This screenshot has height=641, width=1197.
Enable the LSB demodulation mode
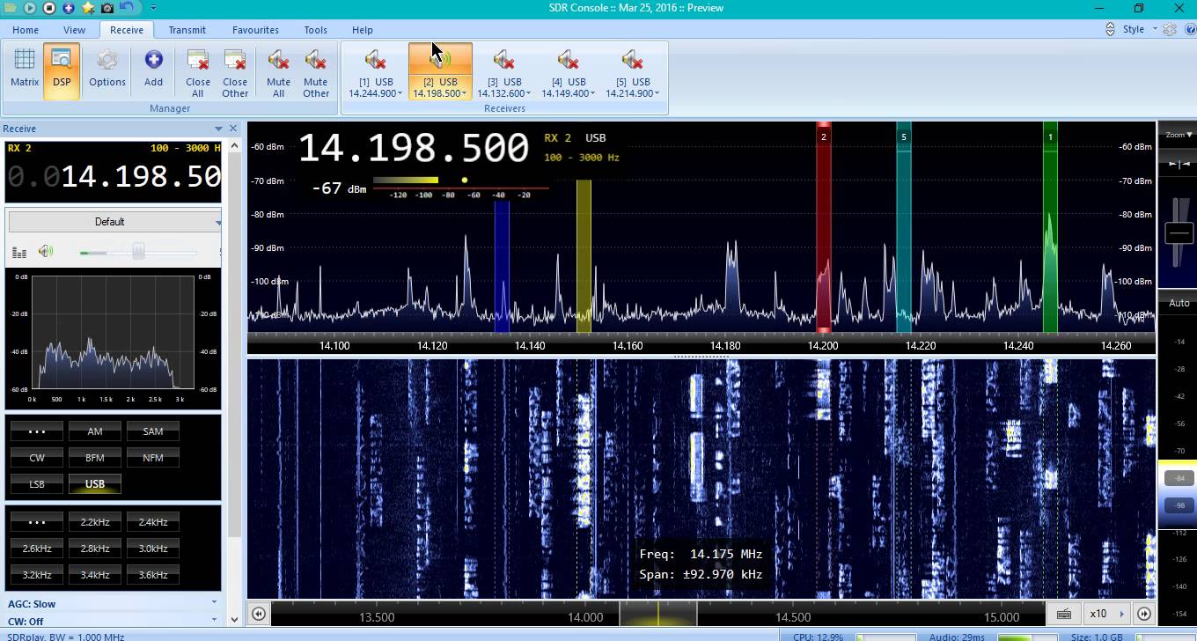[x=36, y=483]
